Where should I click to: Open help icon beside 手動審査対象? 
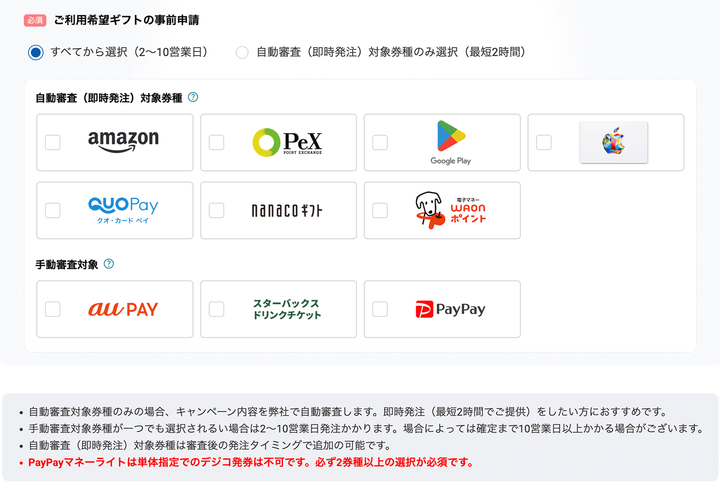(109, 264)
